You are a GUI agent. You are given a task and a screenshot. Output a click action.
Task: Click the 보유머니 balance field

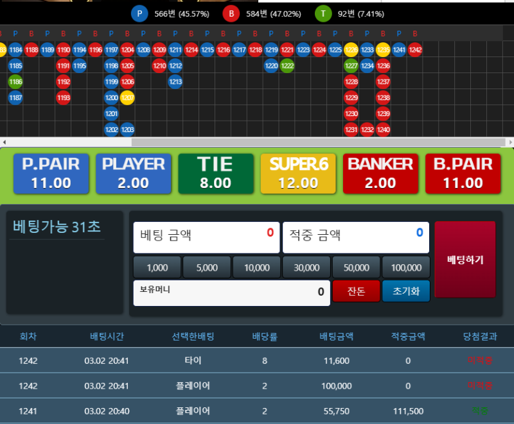click(x=232, y=293)
